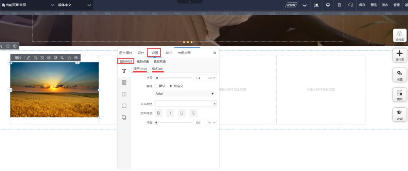The image size is (408, 171).
Task: Click the image properties icon in image toolbar
Action: 35,58
